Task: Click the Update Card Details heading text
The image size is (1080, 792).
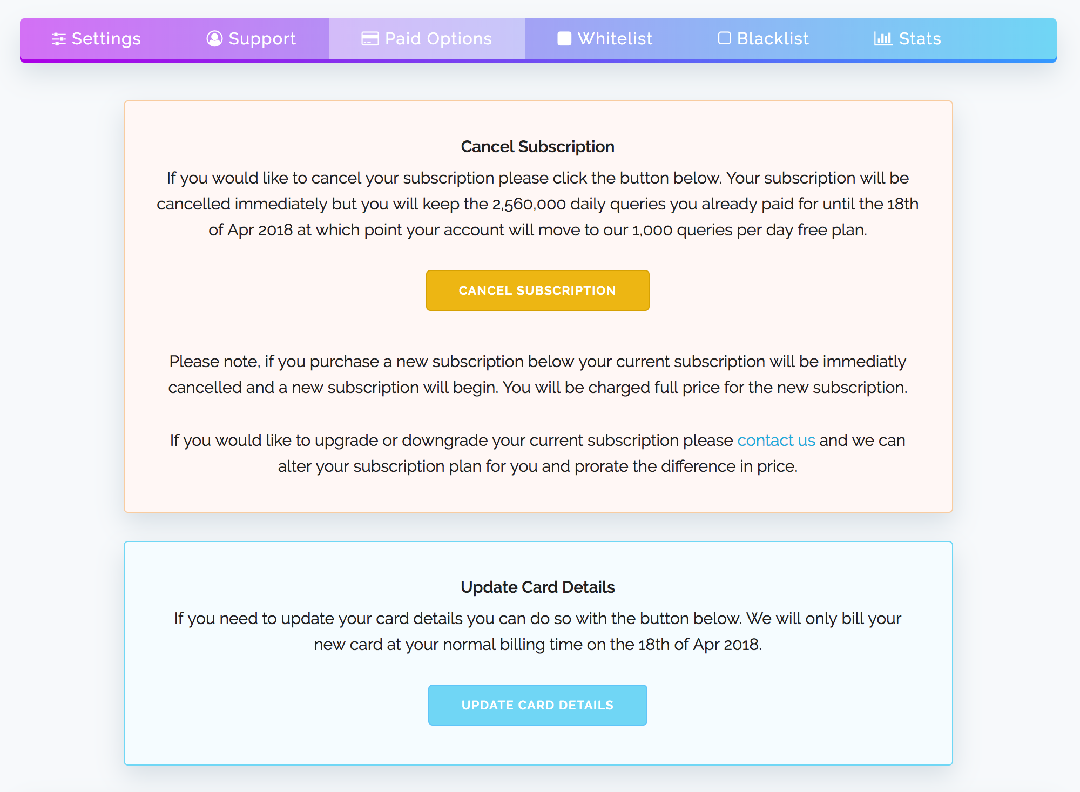Action: click(x=537, y=587)
